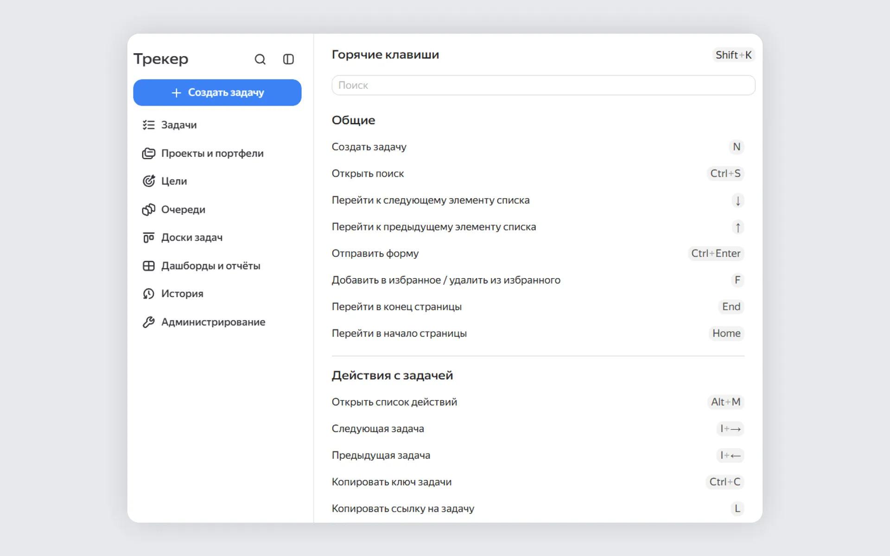Click the Дашборды и отчёты grid icon
This screenshot has width=890, height=556.
pyautogui.click(x=148, y=266)
